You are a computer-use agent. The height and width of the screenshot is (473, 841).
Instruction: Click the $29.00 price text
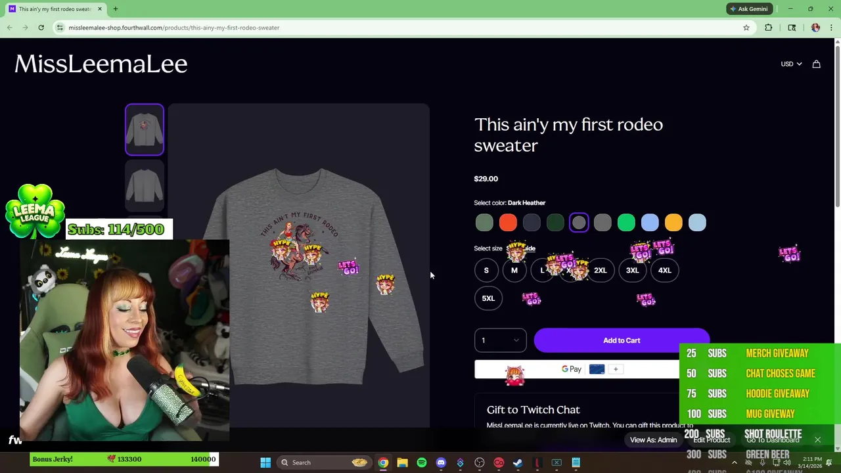click(x=486, y=179)
